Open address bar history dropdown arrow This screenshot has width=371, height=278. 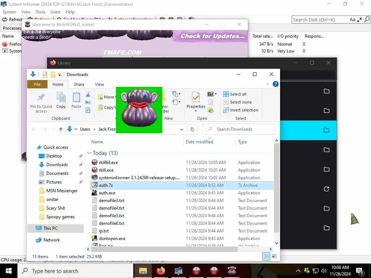point(182,129)
